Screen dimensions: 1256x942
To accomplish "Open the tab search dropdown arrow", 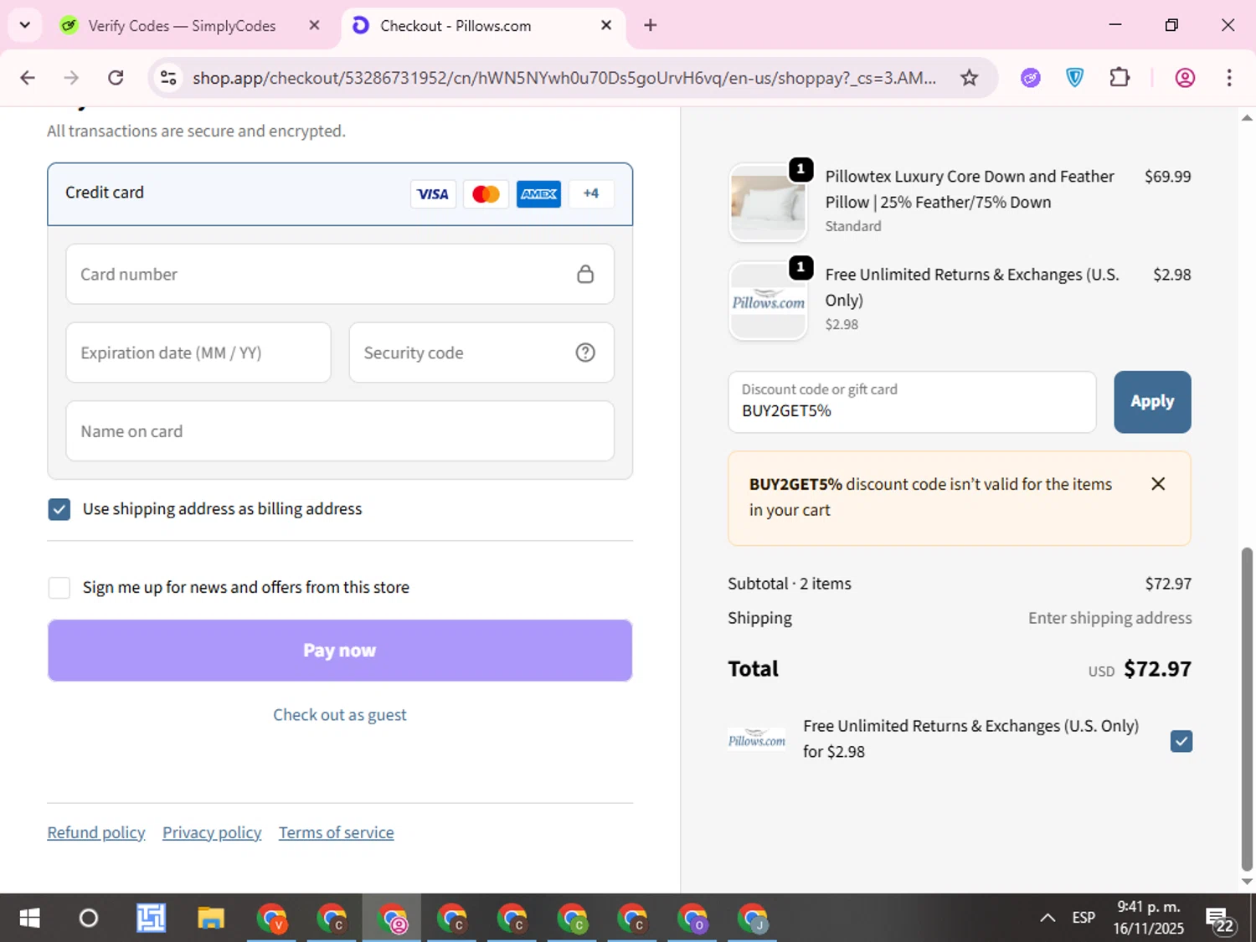I will coord(24,25).
